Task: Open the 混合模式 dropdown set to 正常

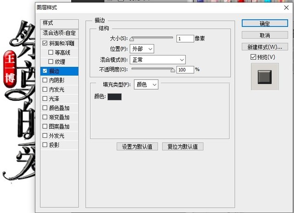Action: pyautogui.click(x=158, y=60)
